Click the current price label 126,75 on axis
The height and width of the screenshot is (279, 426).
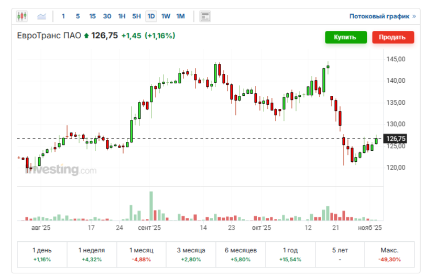click(x=395, y=139)
